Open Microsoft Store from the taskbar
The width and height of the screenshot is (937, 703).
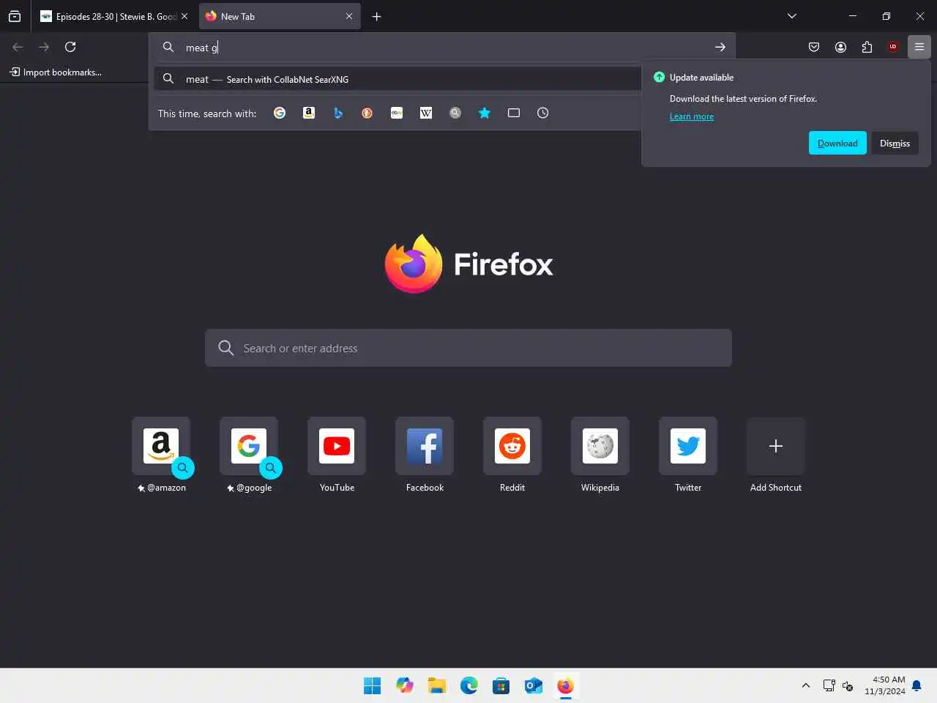pos(501,686)
